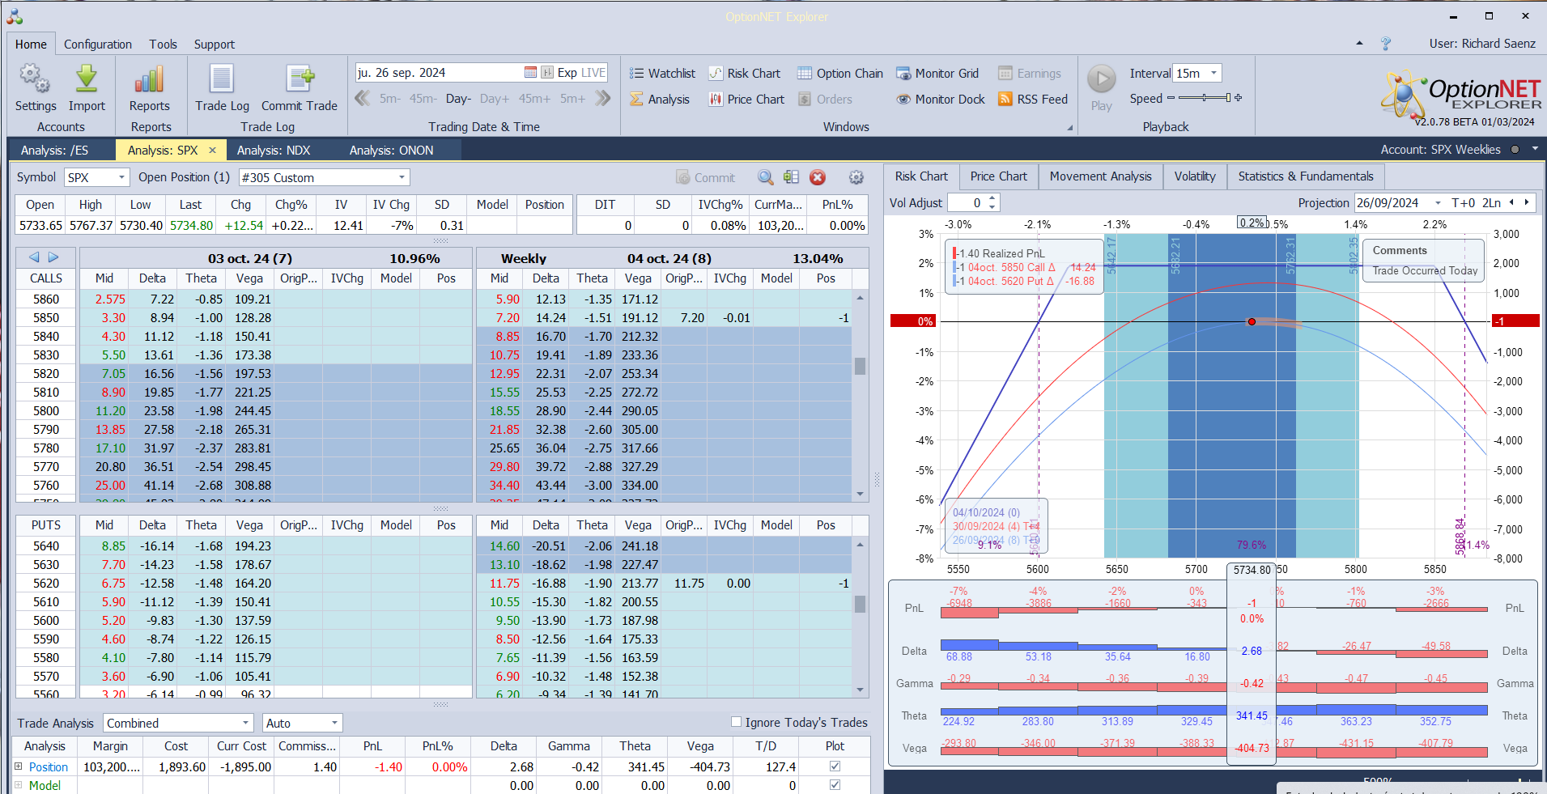Open the Trade Analysis Combined dropdown
This screenshot has height=794, width=1547.
(x=246, y=723)
